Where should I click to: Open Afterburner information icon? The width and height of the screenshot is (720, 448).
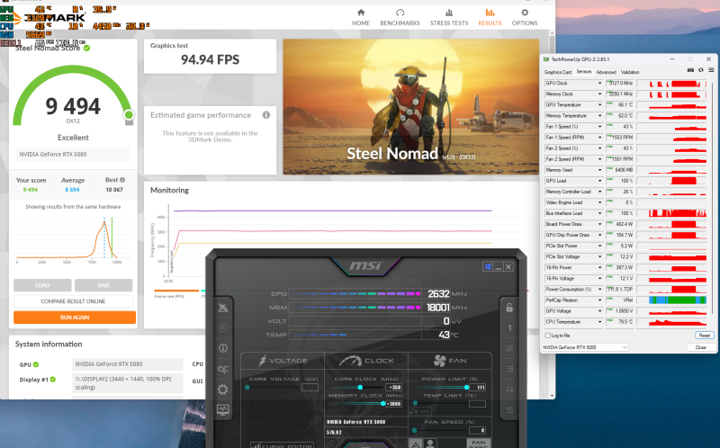click(223, 348)
